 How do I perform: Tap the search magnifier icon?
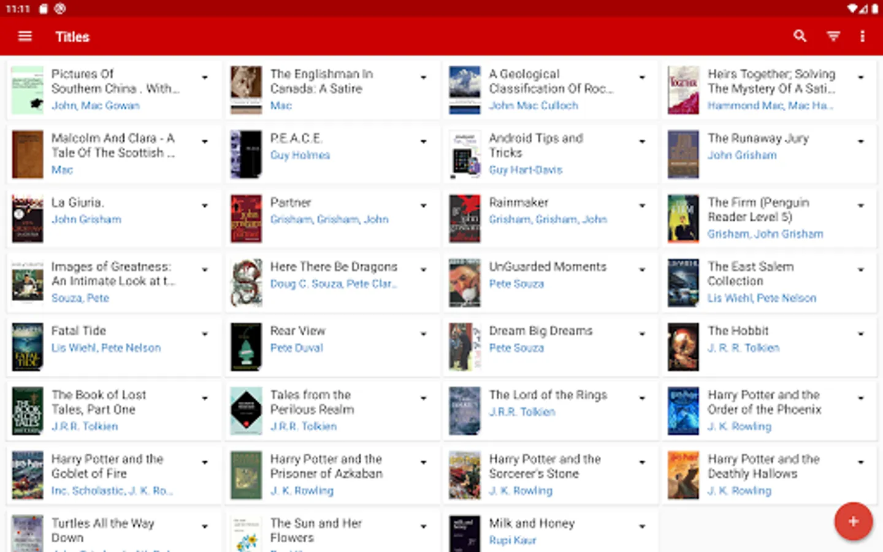tap(800, 37)
